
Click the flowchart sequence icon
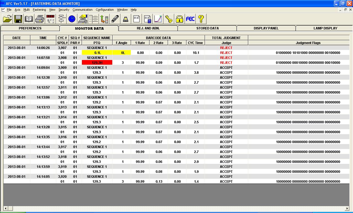61,19
